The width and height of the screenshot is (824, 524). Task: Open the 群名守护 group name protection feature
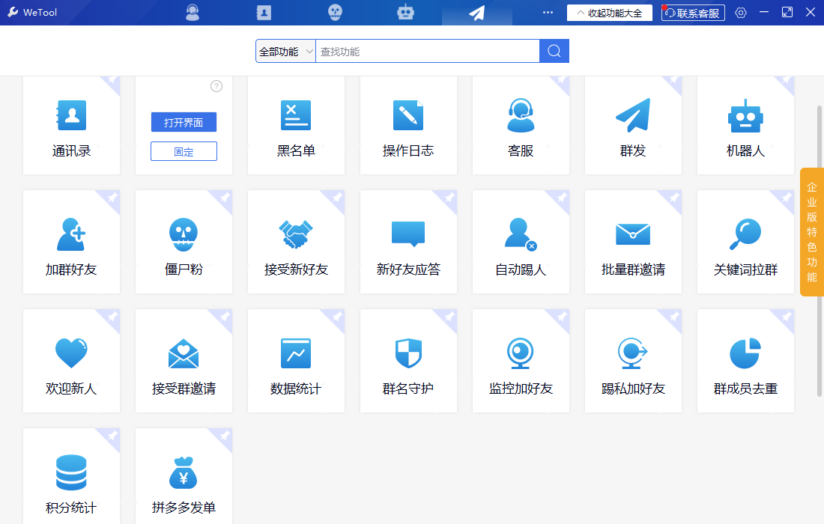[408, 360]
